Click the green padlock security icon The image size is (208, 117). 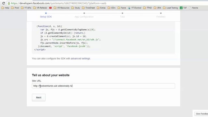9,3
